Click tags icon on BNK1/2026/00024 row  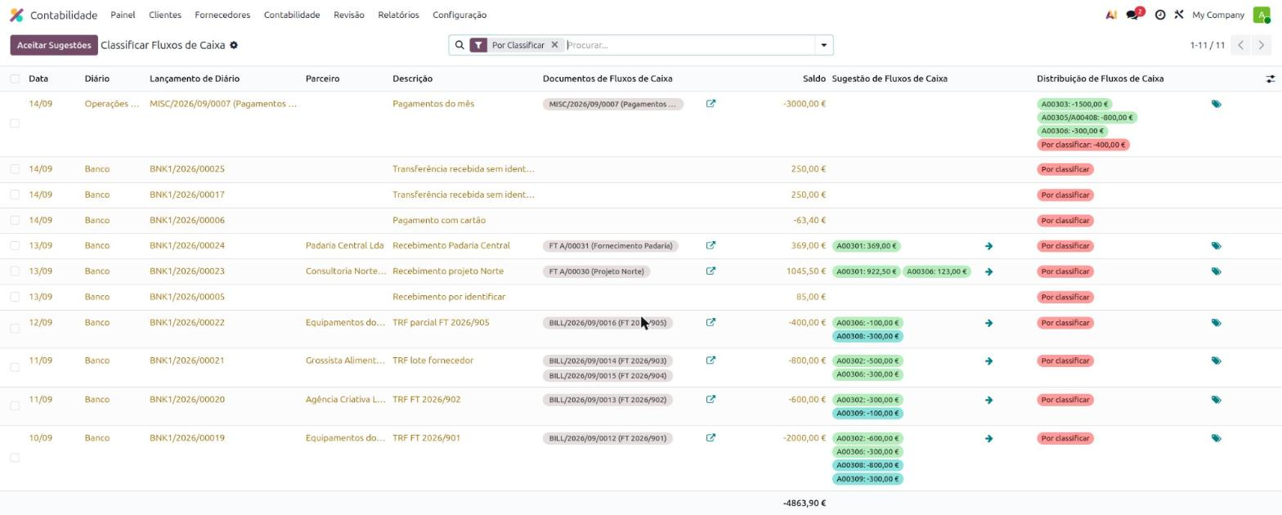[1217, 246]
